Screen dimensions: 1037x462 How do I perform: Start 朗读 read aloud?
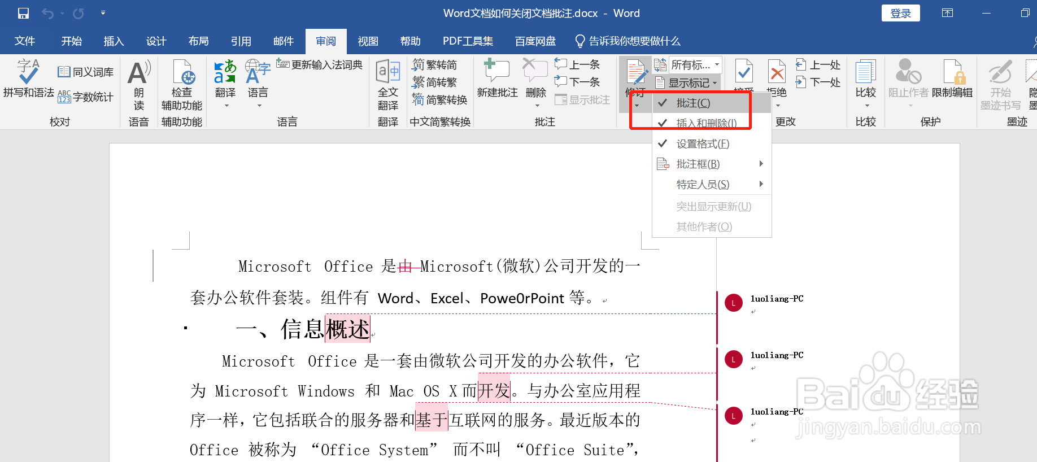(x=139, y=85)
